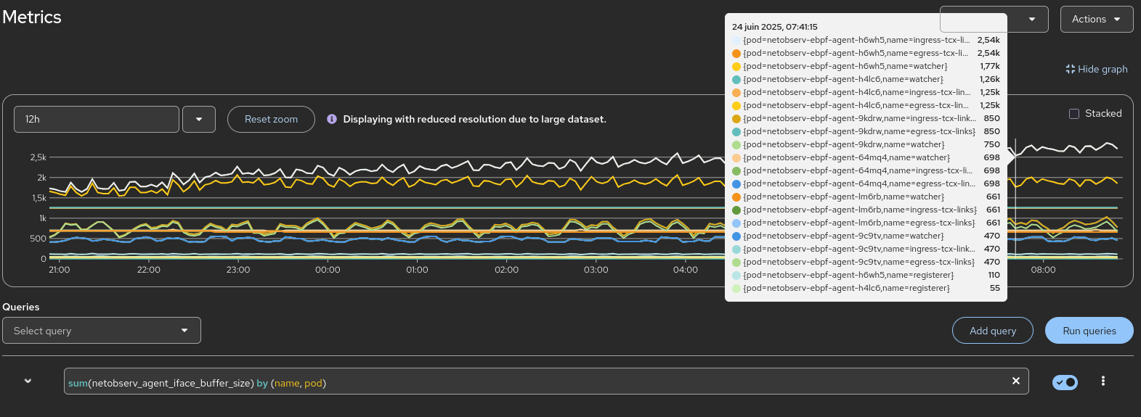
Task: Click the Add query button
Action: [x=993, y=331]
